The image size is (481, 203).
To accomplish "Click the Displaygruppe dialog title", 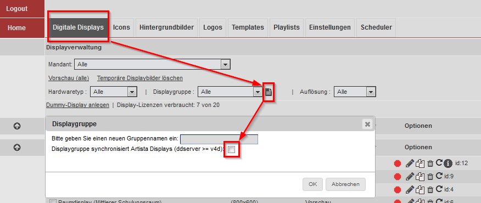I will click(75, 124).
